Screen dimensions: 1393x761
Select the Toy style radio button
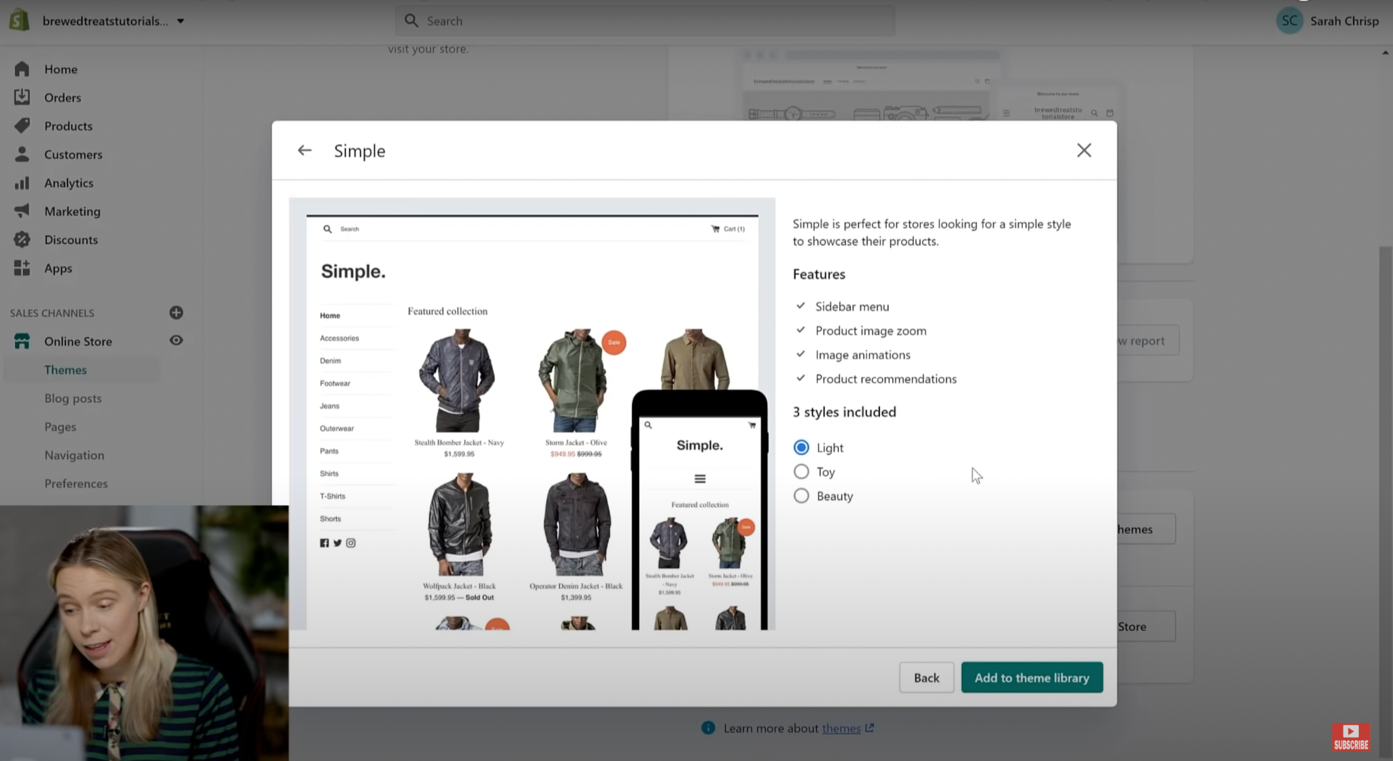[801, 472]
